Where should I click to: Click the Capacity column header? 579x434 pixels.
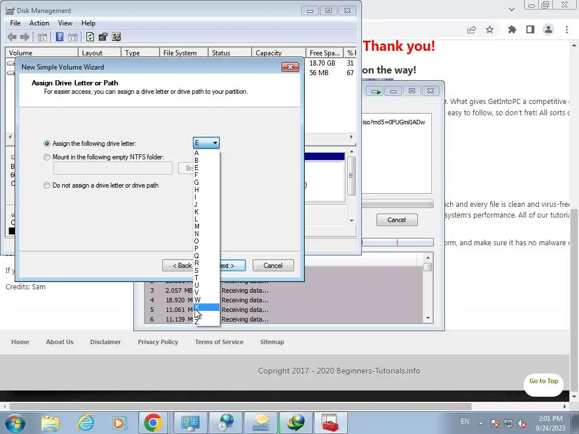pos(279,53)
